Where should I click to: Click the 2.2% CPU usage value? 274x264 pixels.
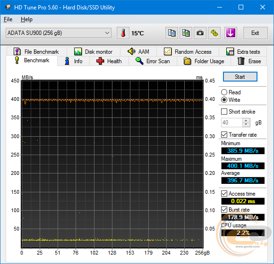pyautogui.click(x=243, y=233)
